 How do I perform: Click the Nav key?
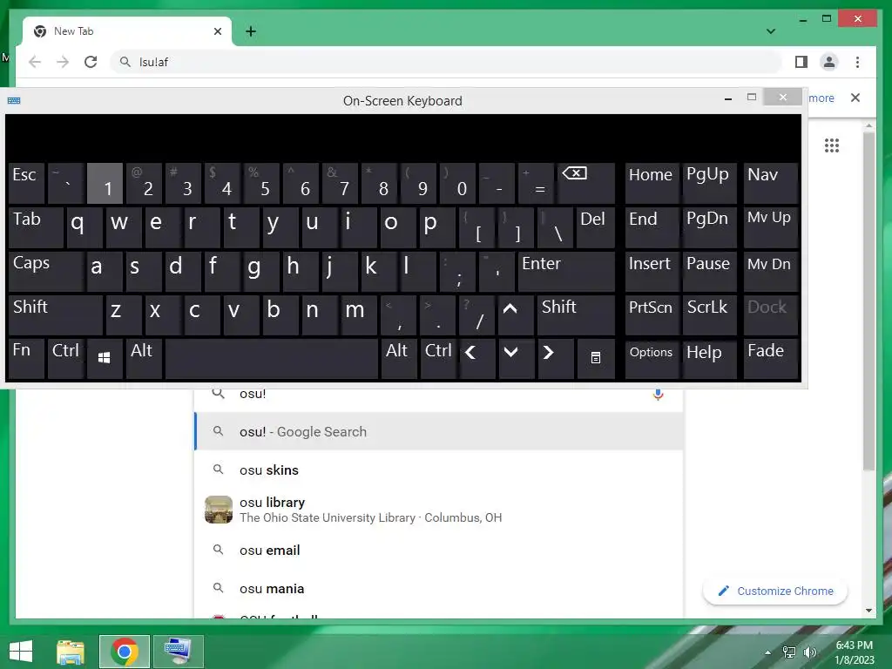pos(771,183)
